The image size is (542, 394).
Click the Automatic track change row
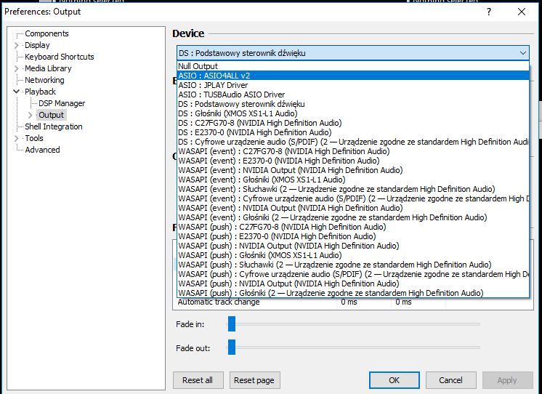(353, 302)
